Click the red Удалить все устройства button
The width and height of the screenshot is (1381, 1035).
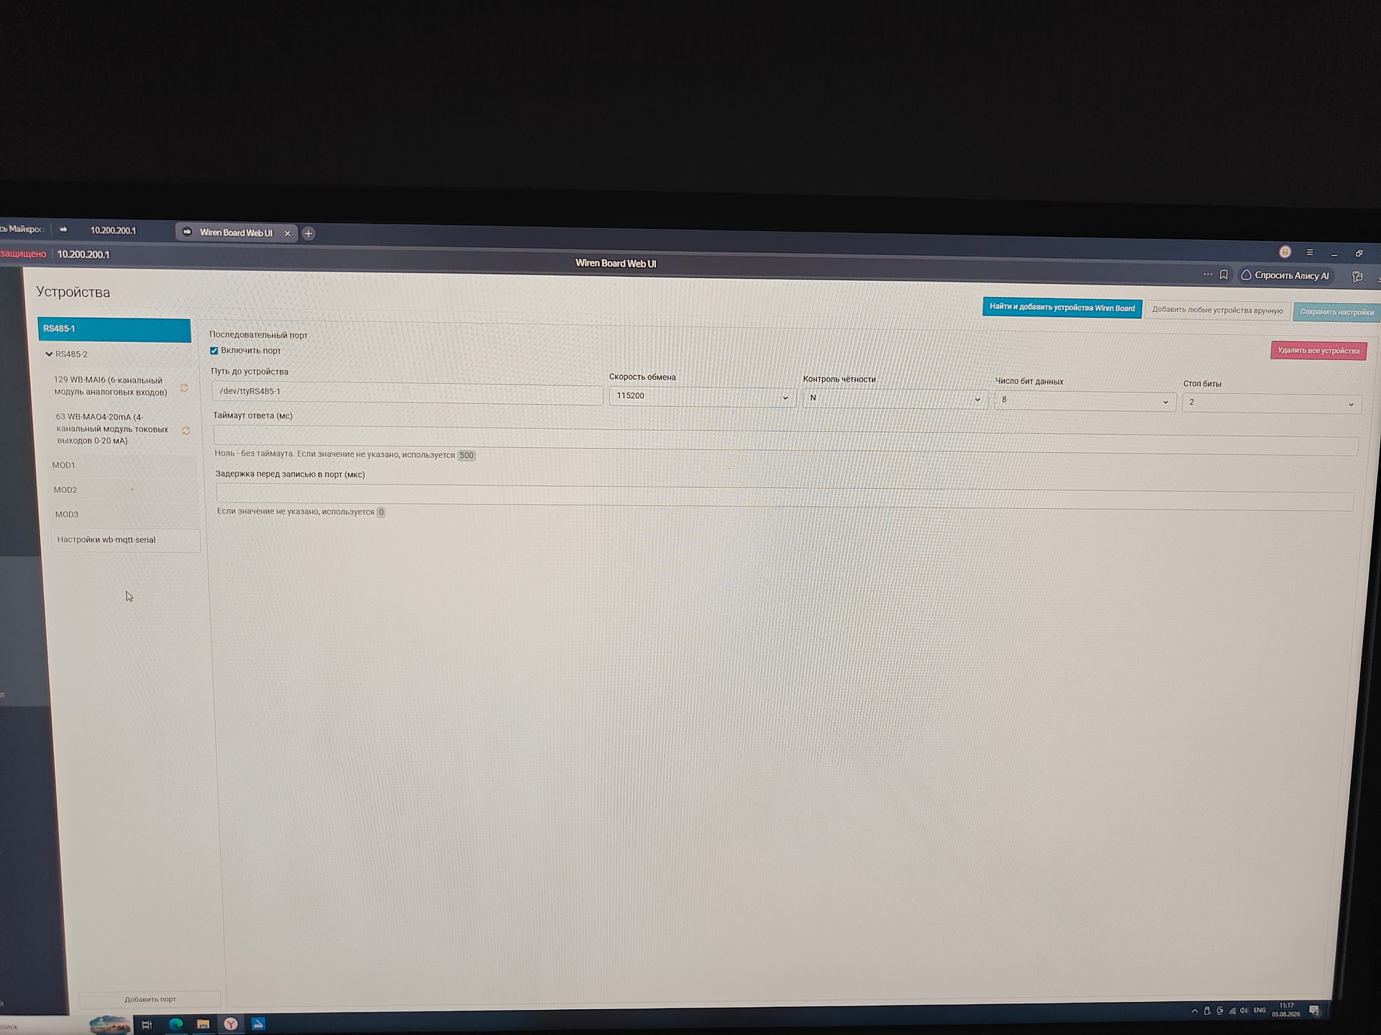click(1318, 351)
